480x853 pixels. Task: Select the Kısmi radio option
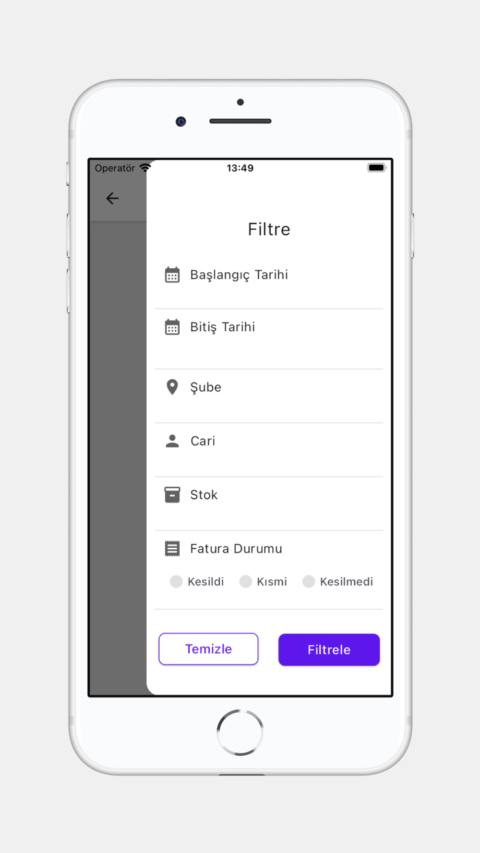click(x=245, y=581)
